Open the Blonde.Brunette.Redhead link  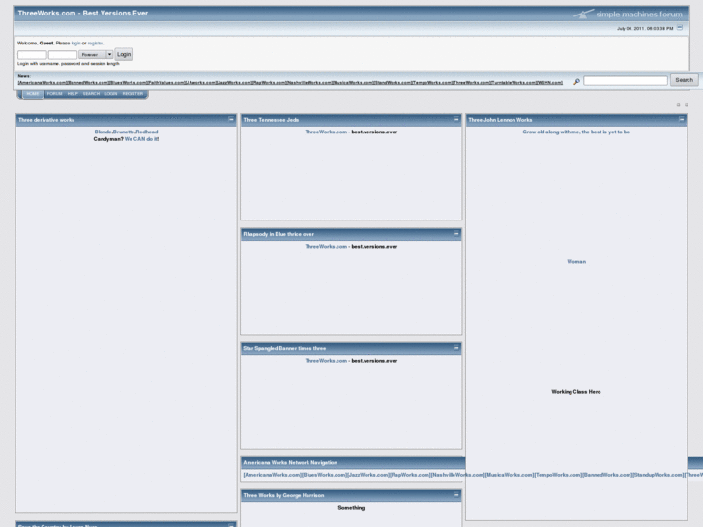click(x=126, y=132)
